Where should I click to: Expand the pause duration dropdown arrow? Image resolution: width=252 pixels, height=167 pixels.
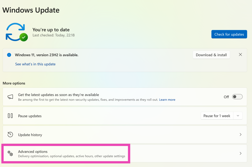click(238, 116)
